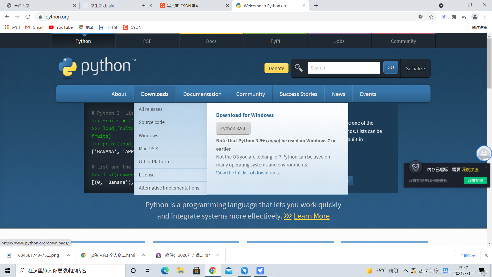
Task: Open the Documentation menu
Action: pos(202,94)
